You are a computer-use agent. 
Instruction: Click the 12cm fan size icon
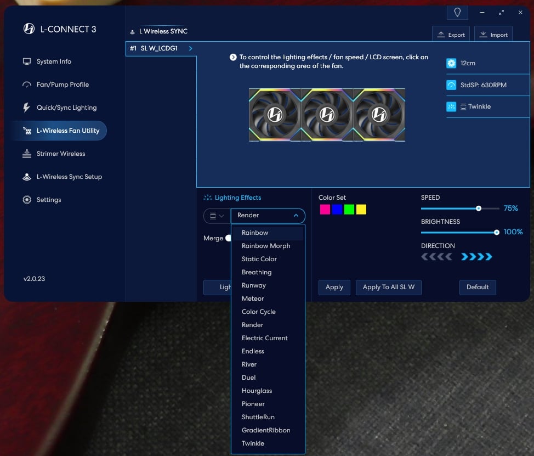pos(451,63)
